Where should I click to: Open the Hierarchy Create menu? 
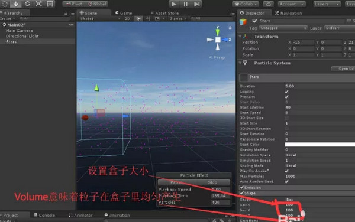pos(7,18)
